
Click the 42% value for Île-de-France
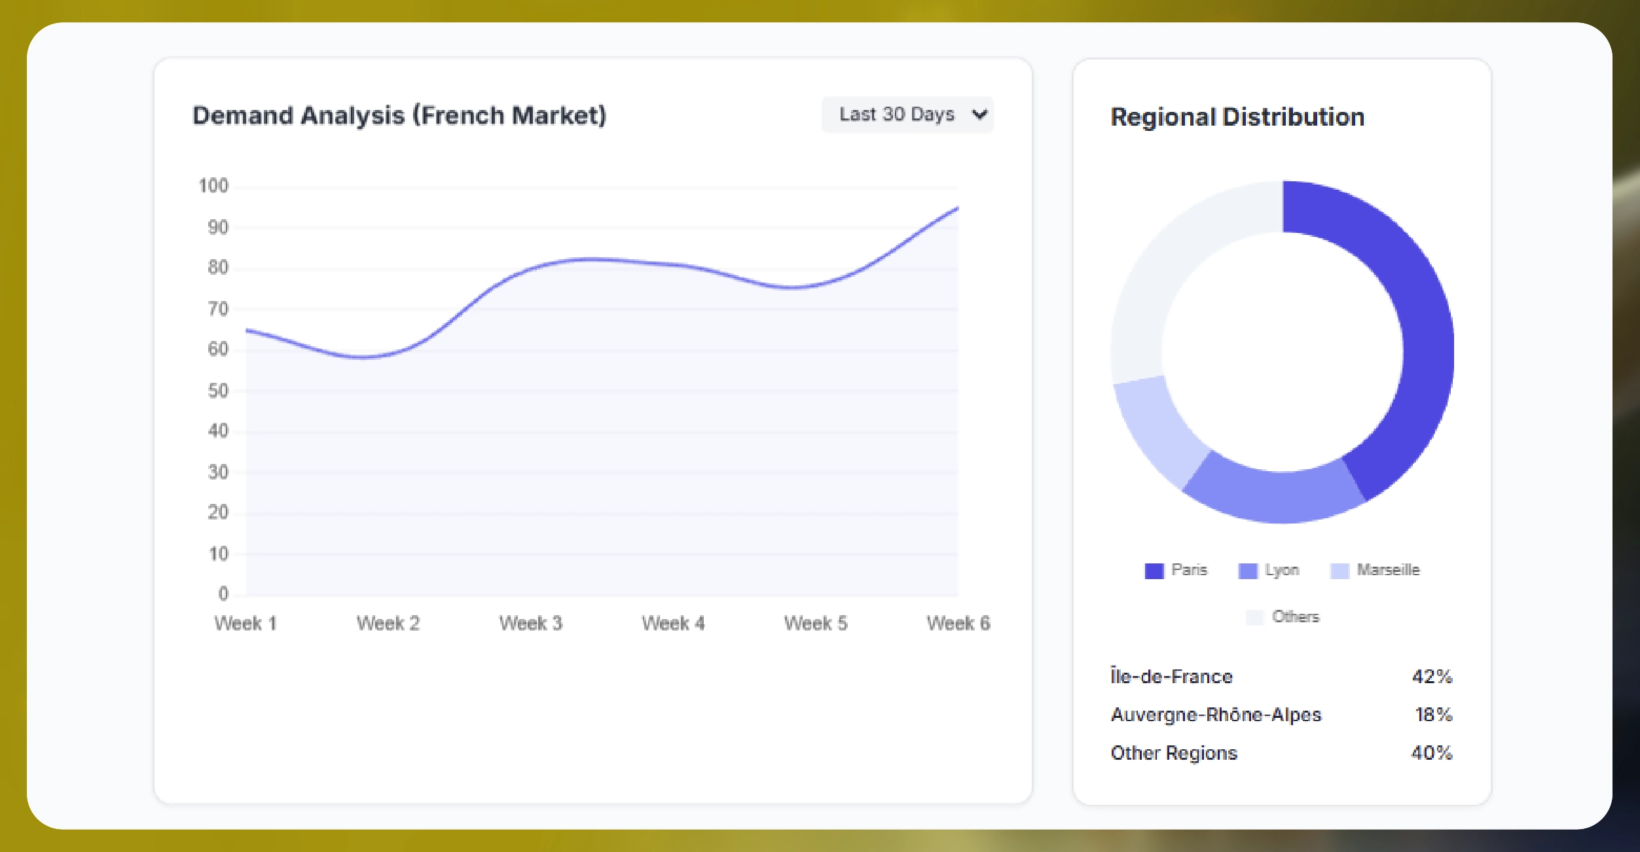click(1430, 676)
